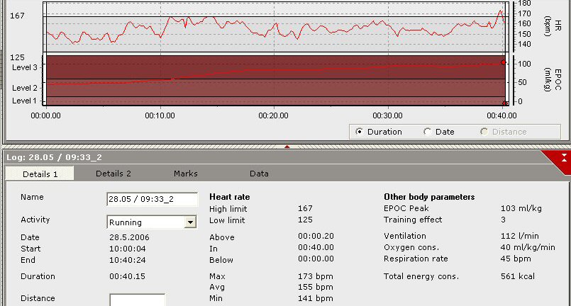Click the small red triangle splitter marker

pos(287,147)
